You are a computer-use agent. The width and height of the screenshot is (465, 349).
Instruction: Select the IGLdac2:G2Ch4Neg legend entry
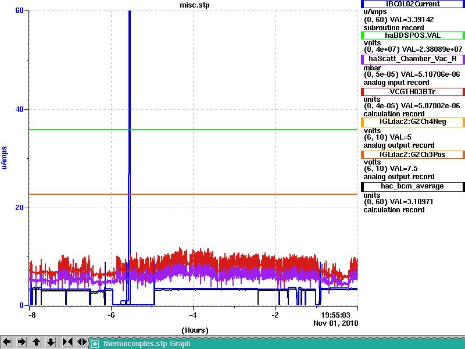point(413,122)
